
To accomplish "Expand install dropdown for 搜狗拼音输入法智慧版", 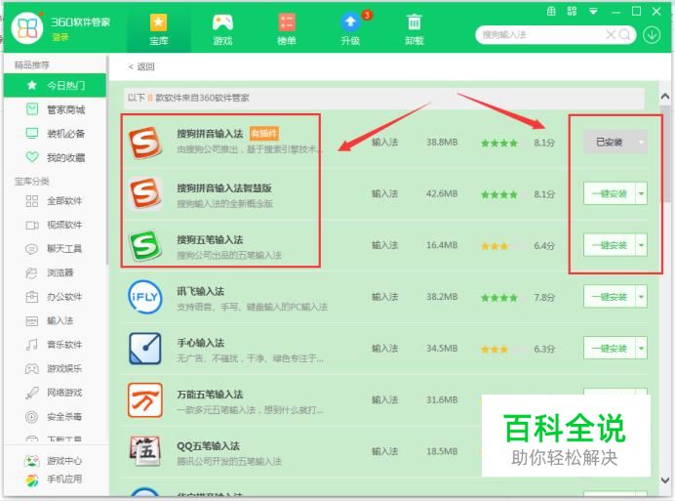I will (642, 193).
